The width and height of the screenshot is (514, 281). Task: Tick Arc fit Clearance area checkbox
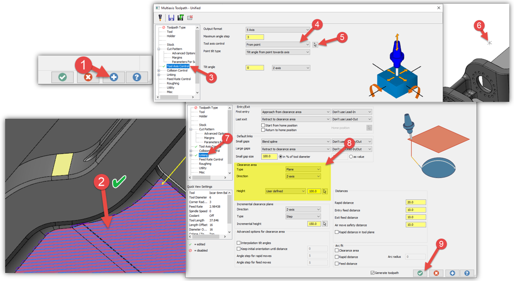pyautogui.click(x=337, y=250)
